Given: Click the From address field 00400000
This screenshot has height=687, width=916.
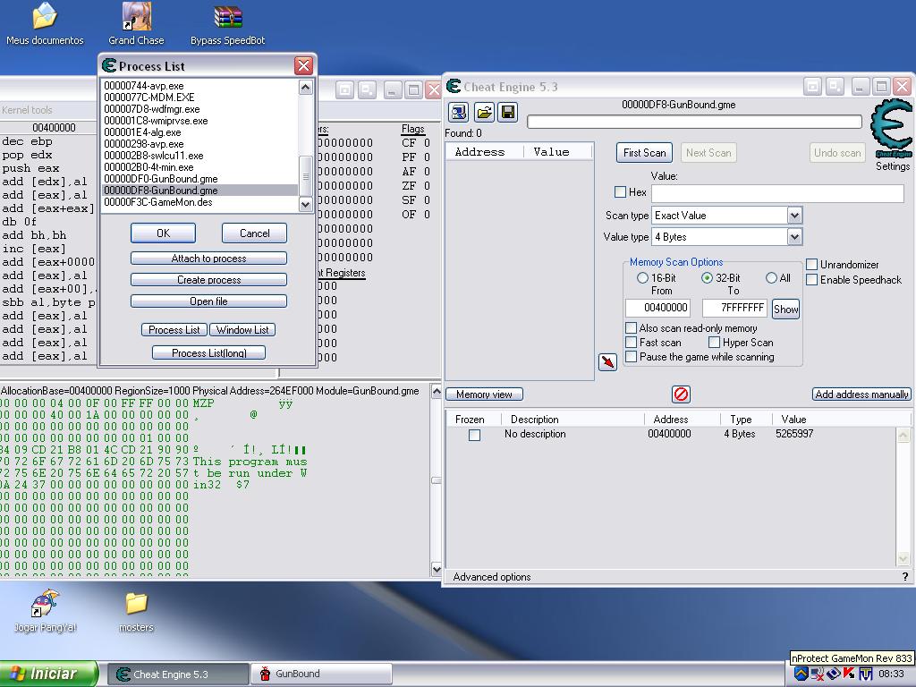Looking at the screenshot, I should coord(657,308).
